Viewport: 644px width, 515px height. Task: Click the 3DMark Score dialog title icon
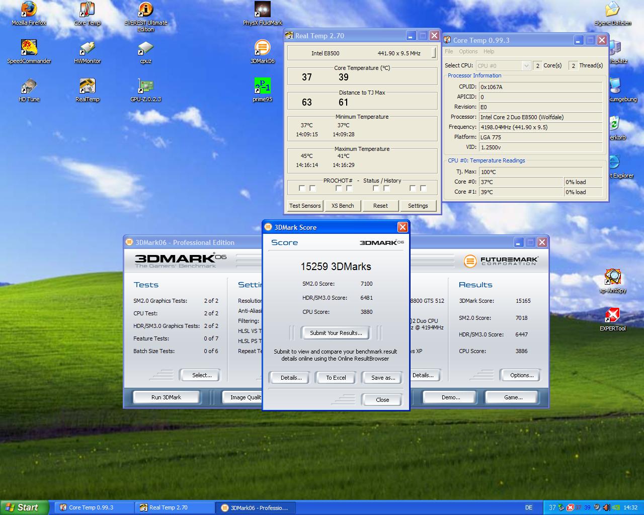pos(268,227)
